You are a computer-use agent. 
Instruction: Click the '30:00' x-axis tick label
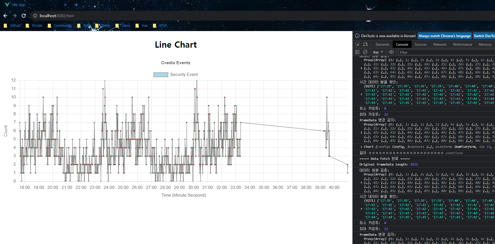coord(193,187)
